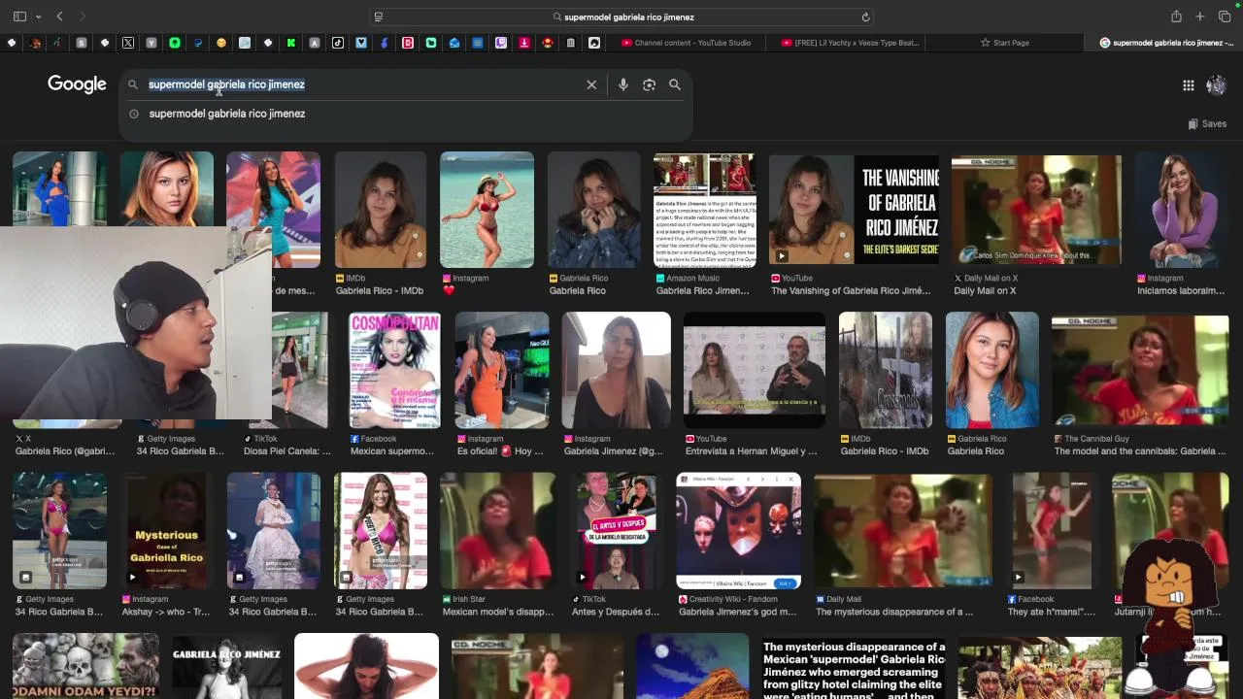Open Instagram beach bikini photo
1243x699 pixels.
click(x=487, y=209)
